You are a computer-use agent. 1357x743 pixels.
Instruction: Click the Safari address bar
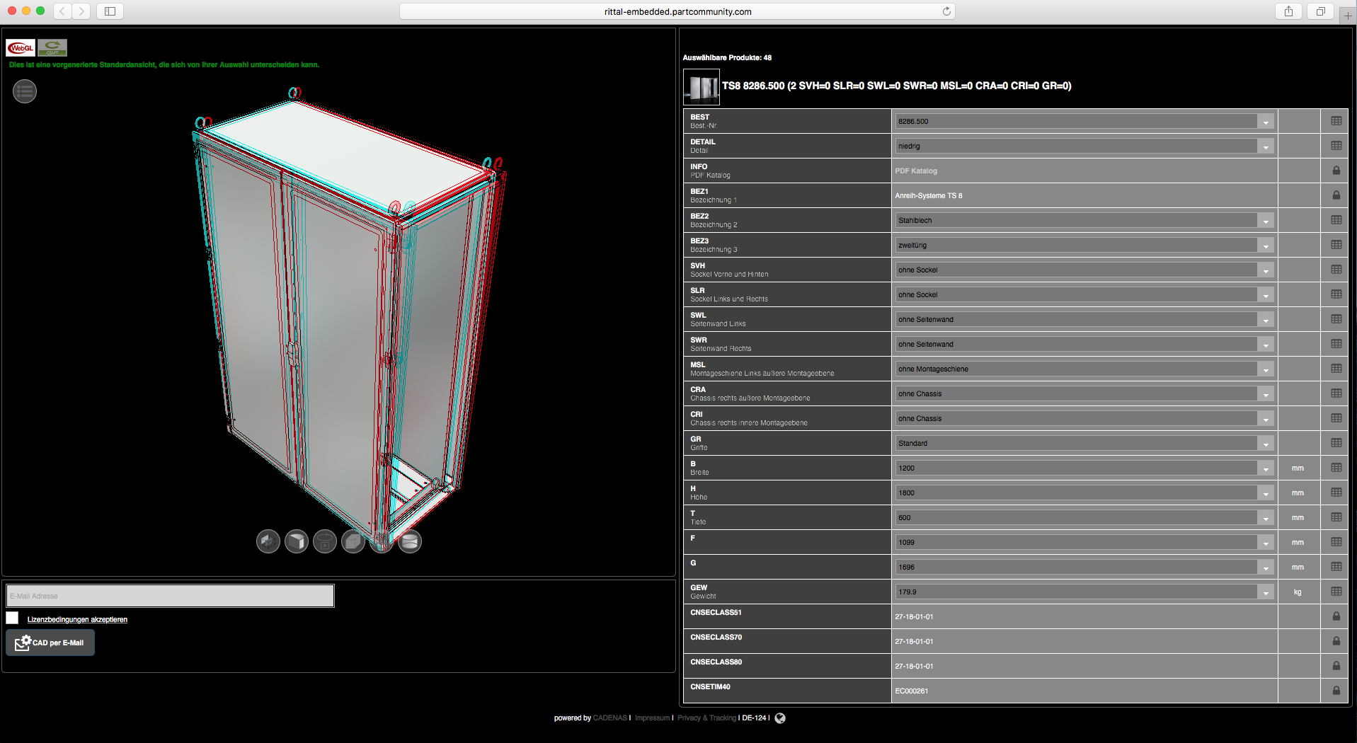(677, 11)
